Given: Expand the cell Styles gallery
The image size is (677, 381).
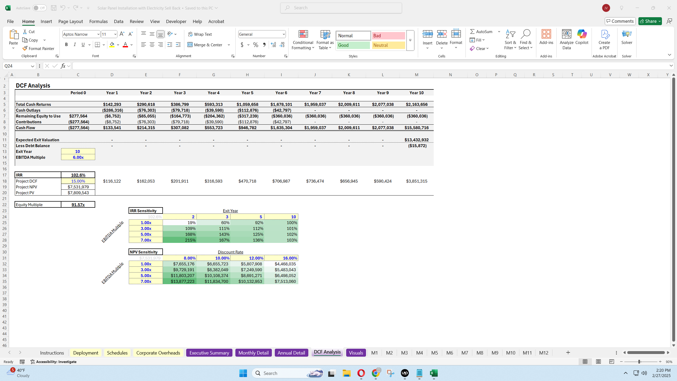Looking at the screenshot, I should coord(410,40).
